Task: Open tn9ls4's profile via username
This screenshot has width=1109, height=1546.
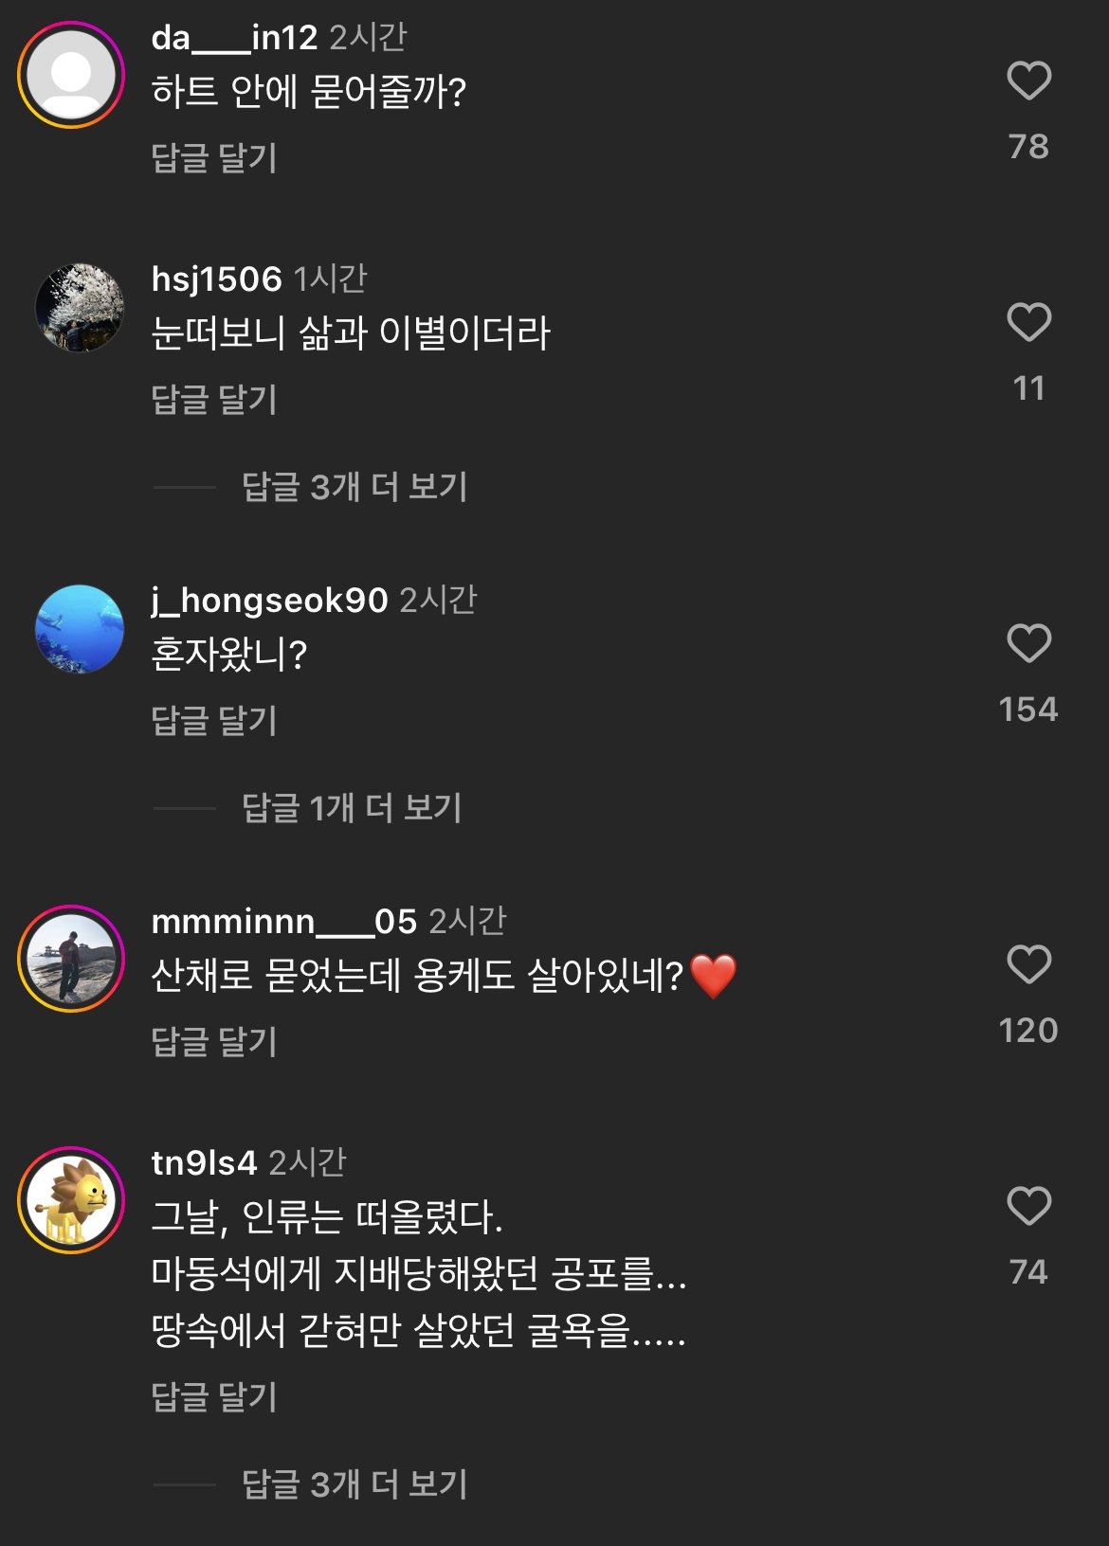Action: pyautogui.click(x=204, y=1162)
